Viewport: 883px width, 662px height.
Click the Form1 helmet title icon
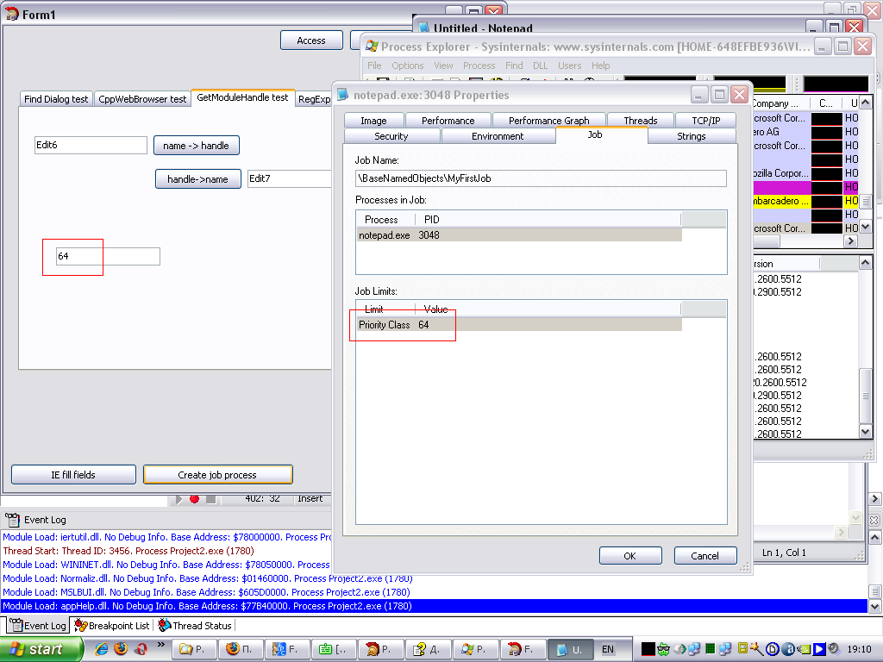(12, 15)
